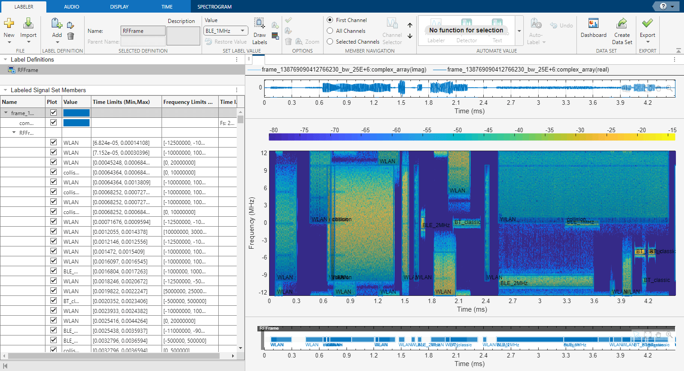Click the blue color swatch for frame_1
Screen dimensions: 684x371
pyautogui.click(x=76, y=113)
